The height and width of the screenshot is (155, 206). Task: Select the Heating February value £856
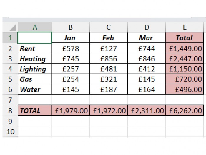(x=109, y=59)
